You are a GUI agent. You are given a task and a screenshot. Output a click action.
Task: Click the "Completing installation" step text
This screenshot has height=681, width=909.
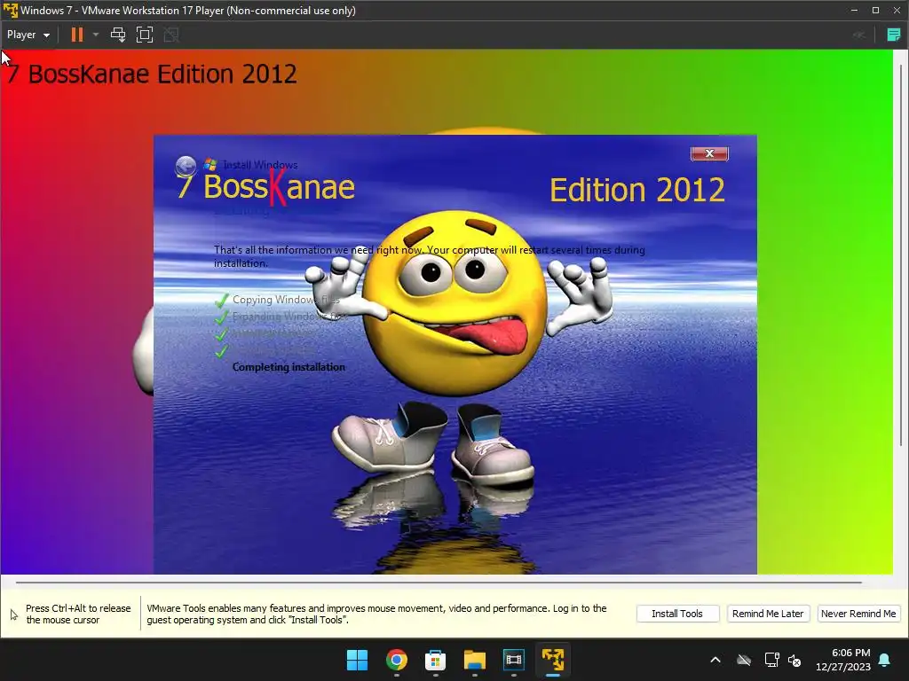pos(289,367)
